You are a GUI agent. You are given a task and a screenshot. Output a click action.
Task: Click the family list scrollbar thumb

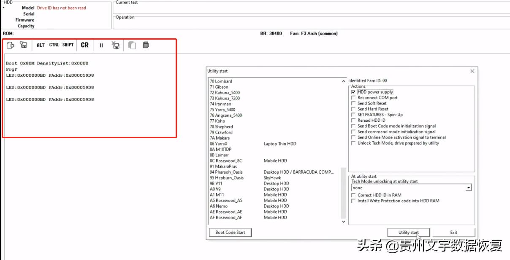point(343,193)
